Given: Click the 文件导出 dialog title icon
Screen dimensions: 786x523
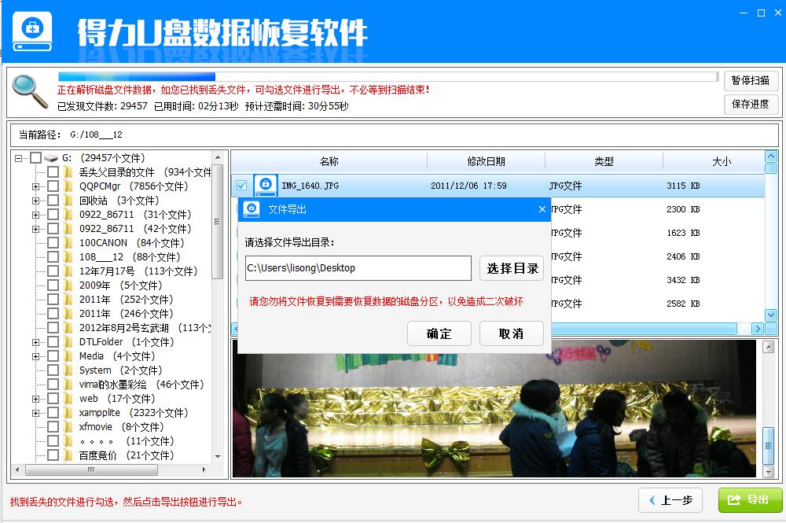Looking at the screenshot, I should (252, 209).
